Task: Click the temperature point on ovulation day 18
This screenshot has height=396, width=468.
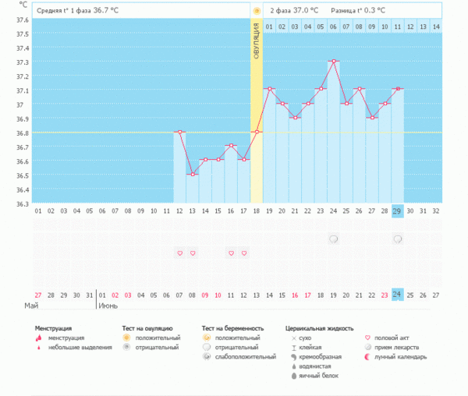Action: tap(257, 132)
